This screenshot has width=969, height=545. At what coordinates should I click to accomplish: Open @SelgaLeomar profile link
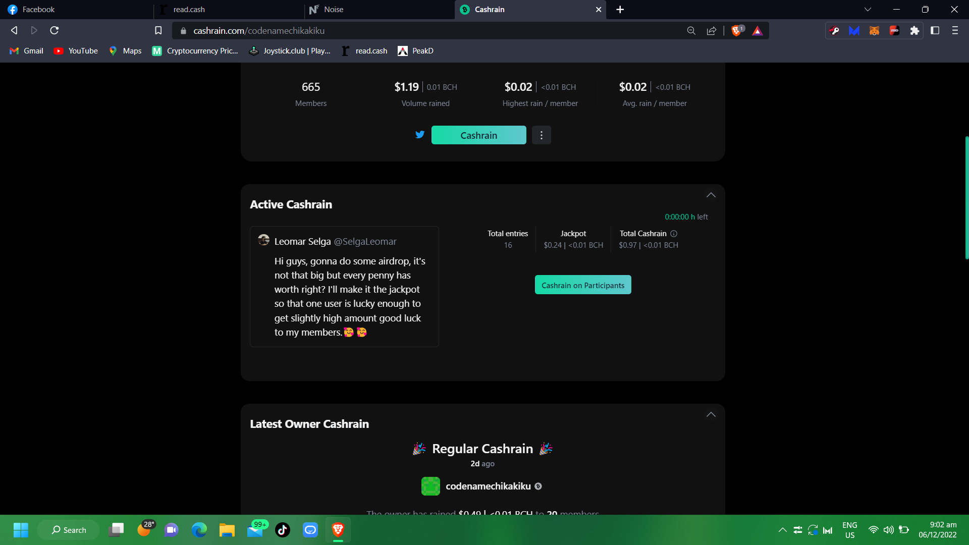[x=365, y=242]
